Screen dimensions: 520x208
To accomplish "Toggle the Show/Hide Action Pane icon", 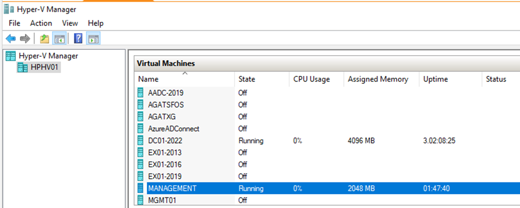I will pos(93,39).
